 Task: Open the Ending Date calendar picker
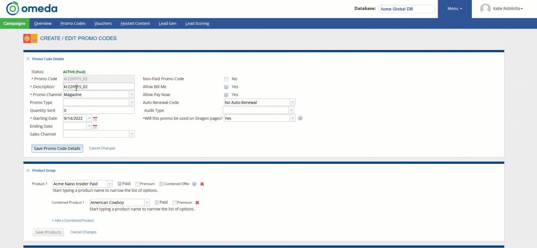pyautogui.click(x=95, y=127)
